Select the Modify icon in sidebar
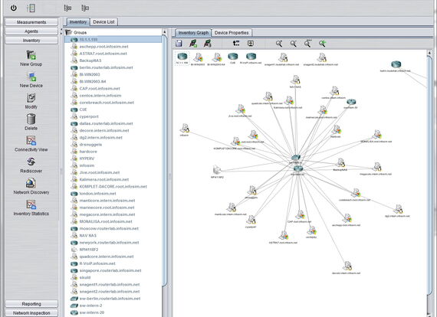The height and width of the screenshot is (317, 437). (x=31, y=98)
